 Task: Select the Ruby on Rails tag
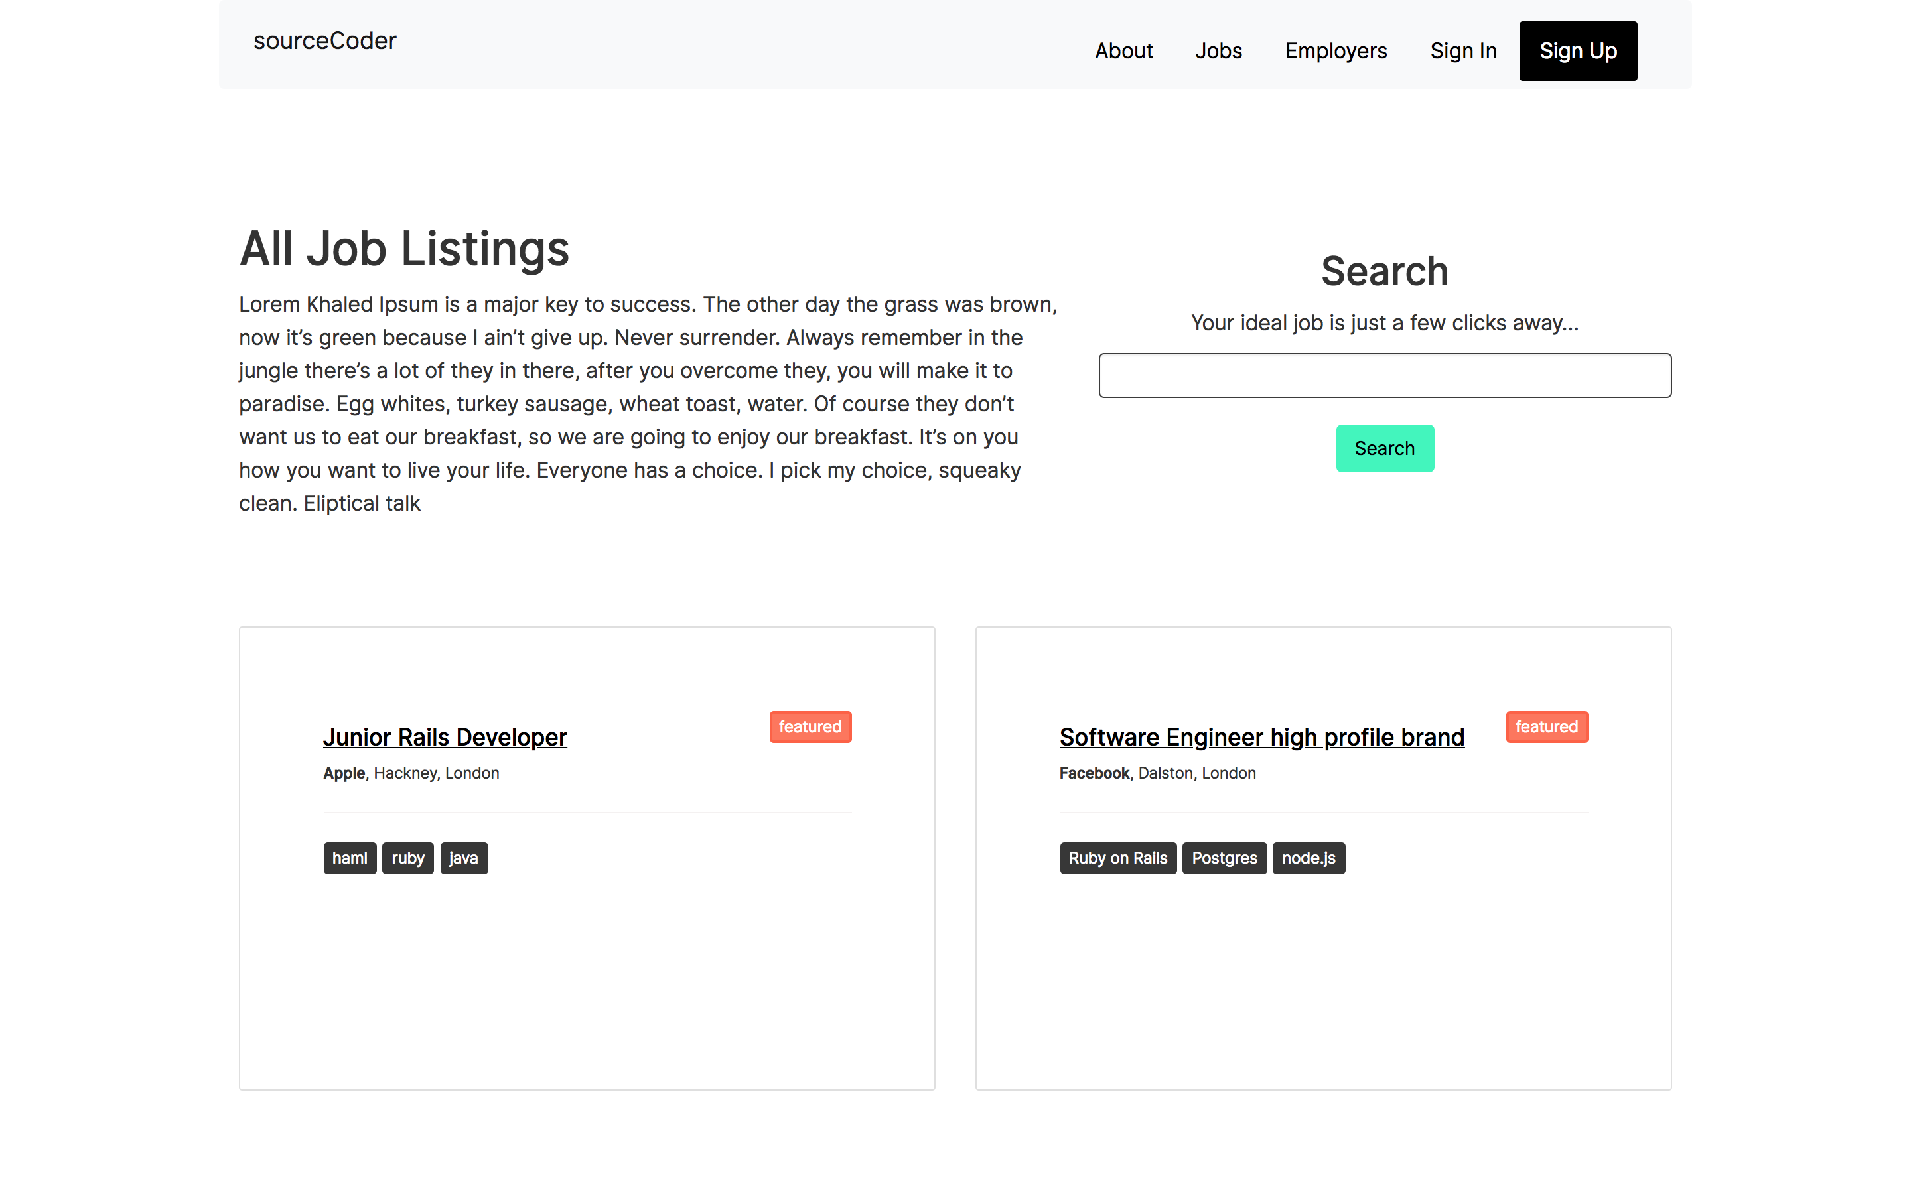click(x=1117, y=858)
